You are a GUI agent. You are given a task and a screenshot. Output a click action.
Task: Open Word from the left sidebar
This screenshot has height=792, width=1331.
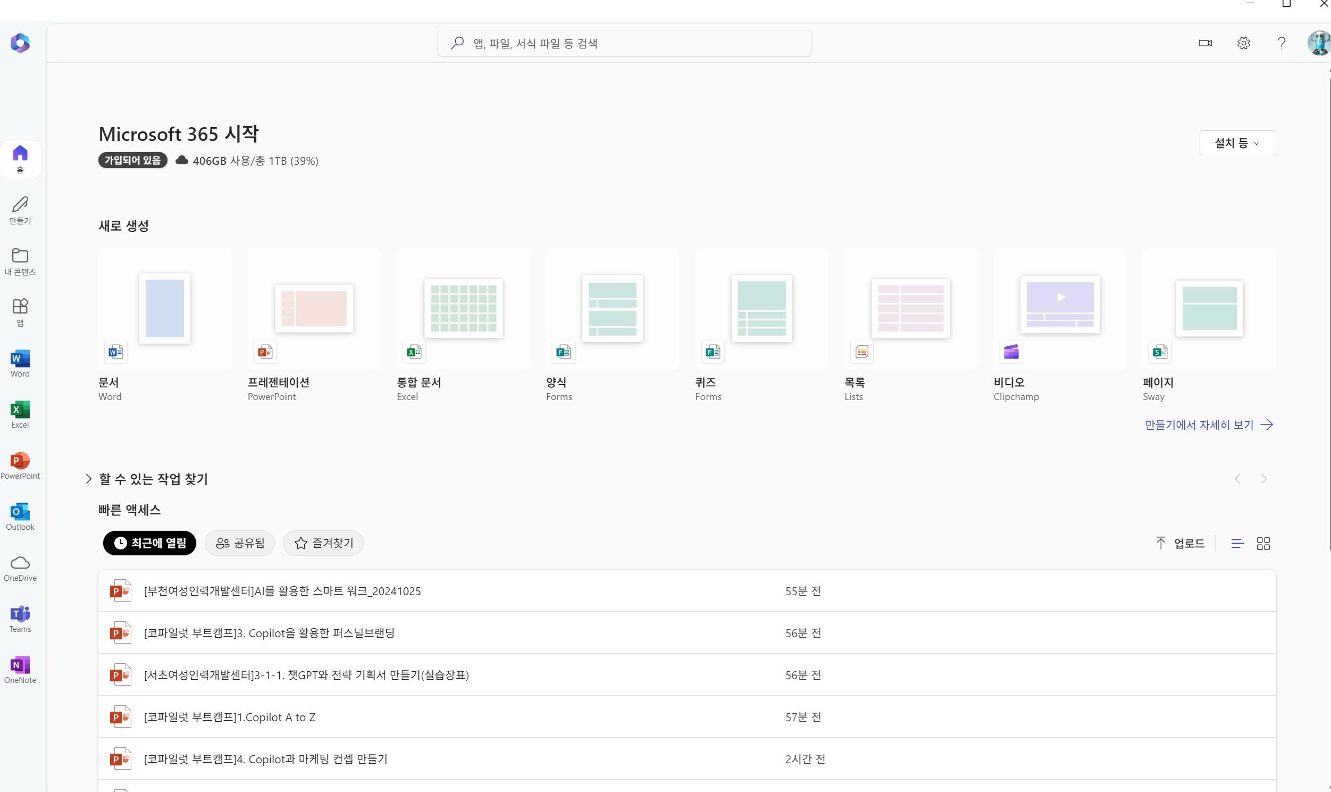coord(20,363)
